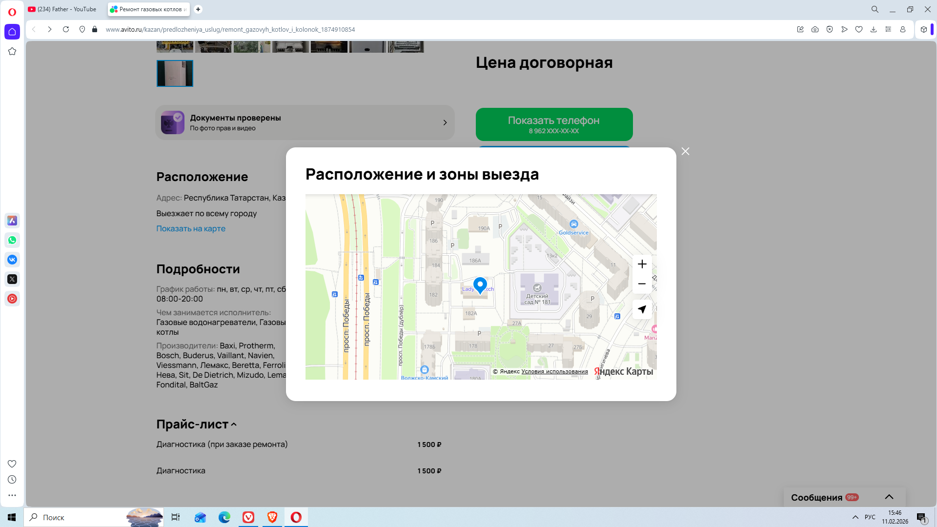Screen dimensions: 937x527
Task: Click Показать на карте link
Action: click(191, 228)
